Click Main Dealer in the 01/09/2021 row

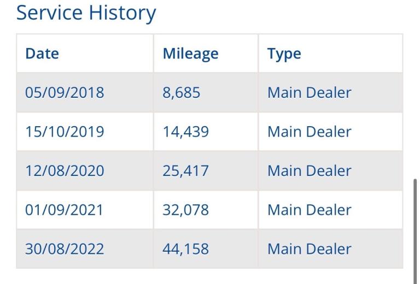[309, 210]
